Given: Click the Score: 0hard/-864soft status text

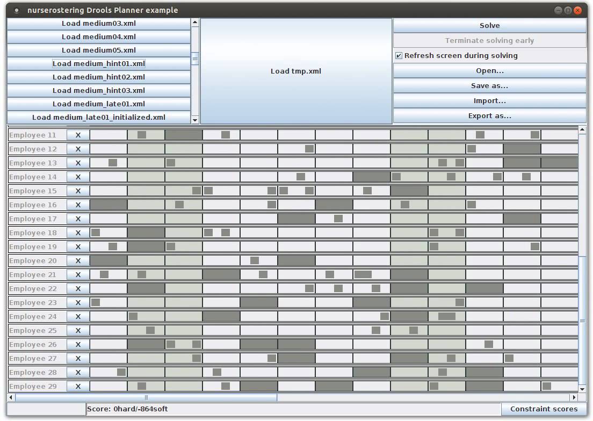Looking at the screenshot, I should [127, 409].
